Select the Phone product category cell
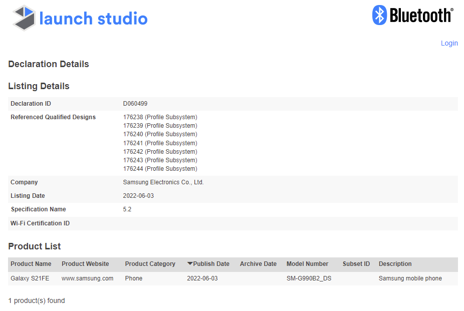 pyautogui.click(x=133, y=278)
